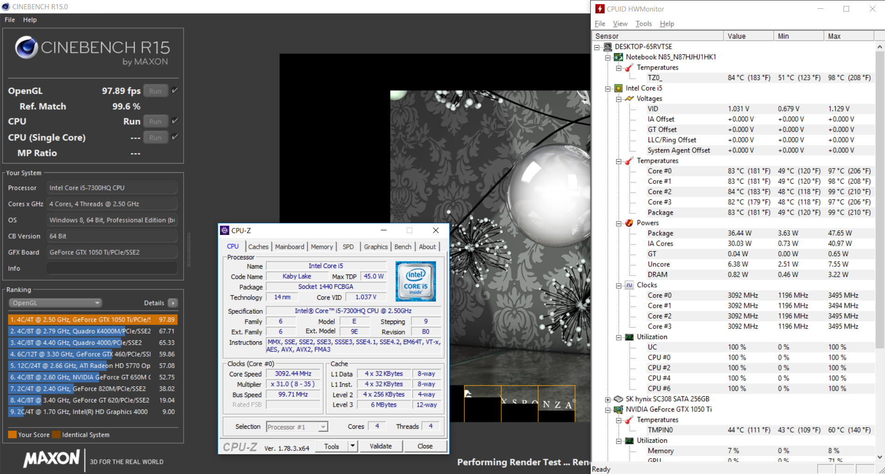The height and width of the screenshot is (474, 885).
Task: Click the thermometer icon beside Intel Core i5 Temperatures
Action: pyautogui.click(x=630, y=161)
